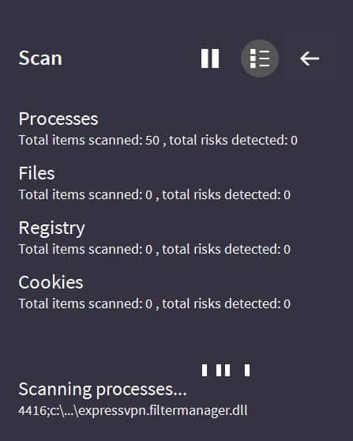Click first bar of progress indicator
The height and width of the screenshot is (441, 353).
coord(205,370)
